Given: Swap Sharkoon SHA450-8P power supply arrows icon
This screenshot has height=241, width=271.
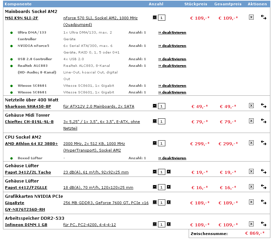Looking at the screenshot, I should (264, 106).
